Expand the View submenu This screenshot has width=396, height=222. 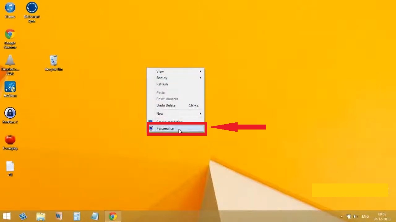point(160,71)
